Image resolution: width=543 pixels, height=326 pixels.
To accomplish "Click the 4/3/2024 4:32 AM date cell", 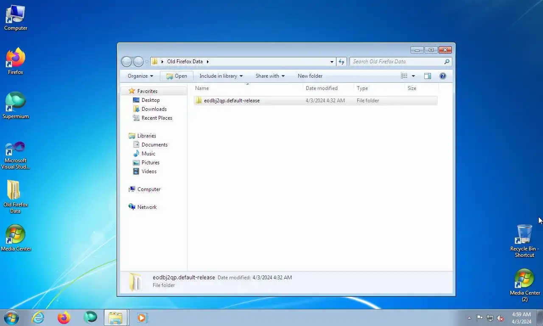I will (325, 101).
